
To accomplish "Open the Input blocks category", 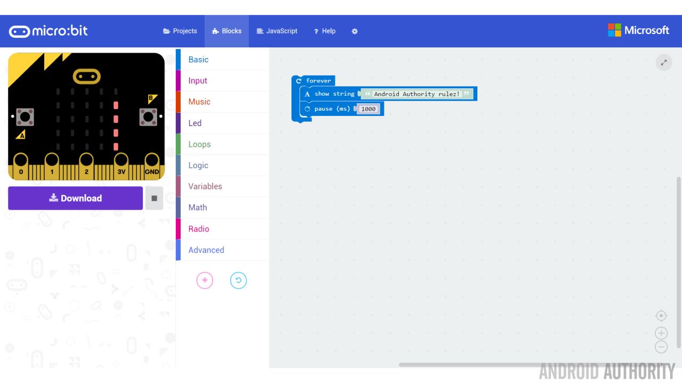I will coord(222,81).
